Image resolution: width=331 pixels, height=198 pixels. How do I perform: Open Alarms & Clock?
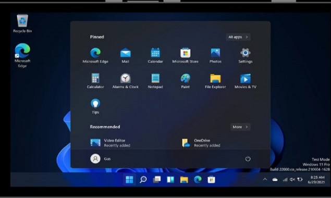[126, 81]
